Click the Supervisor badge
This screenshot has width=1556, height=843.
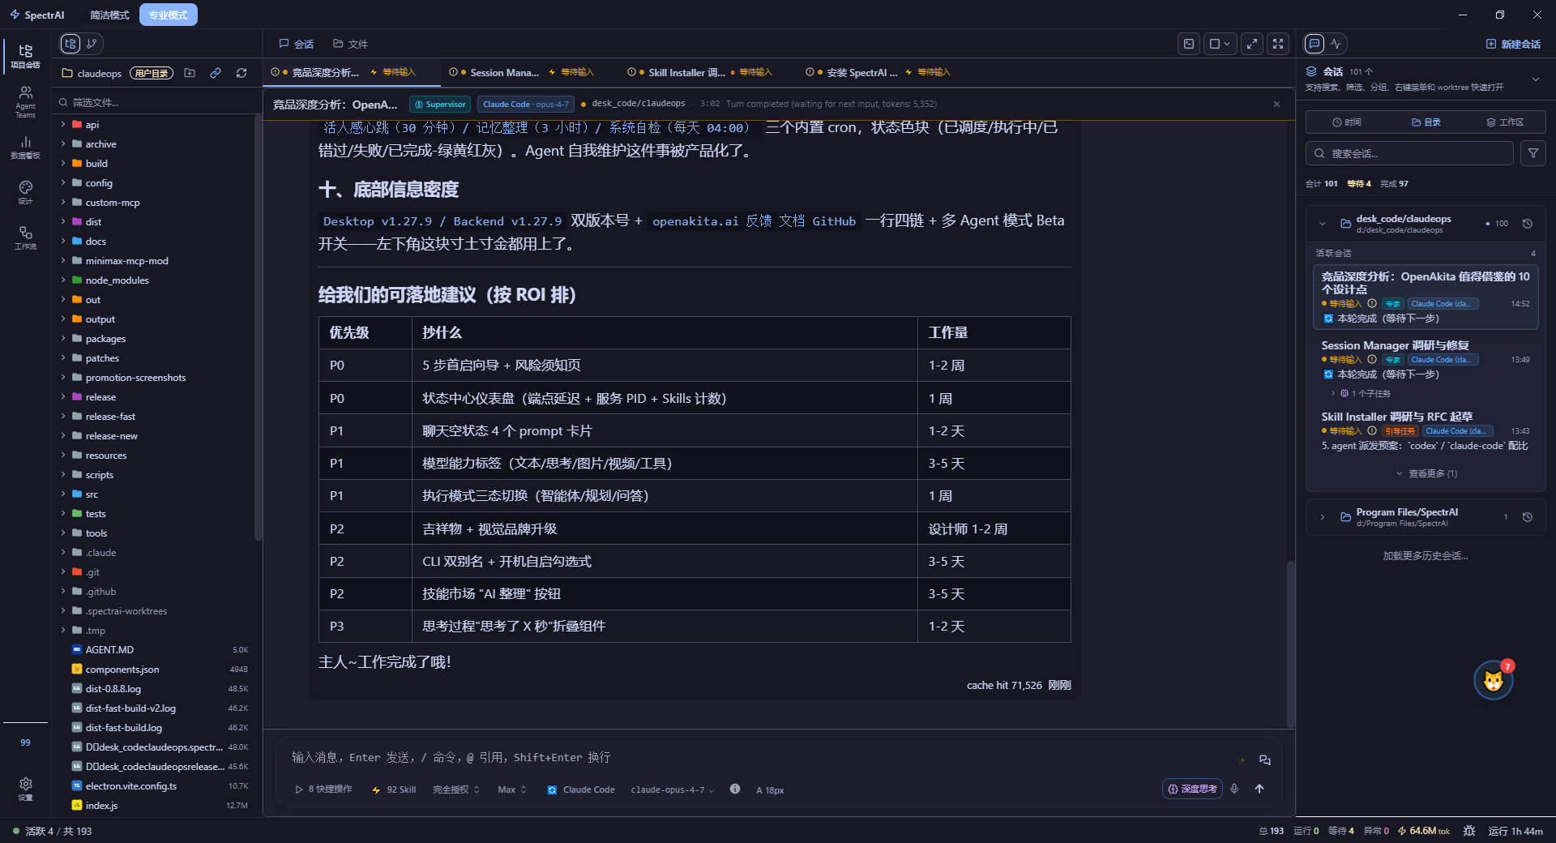pyautogui.click(x=440, y=104)
